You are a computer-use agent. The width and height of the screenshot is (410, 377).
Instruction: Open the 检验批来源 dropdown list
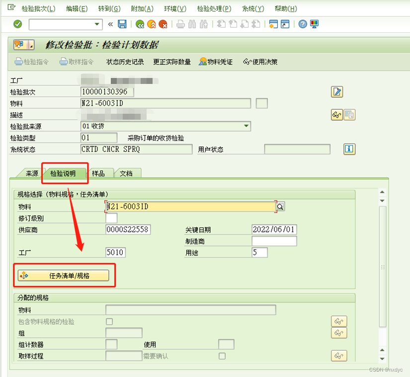(x=246, y=126)
